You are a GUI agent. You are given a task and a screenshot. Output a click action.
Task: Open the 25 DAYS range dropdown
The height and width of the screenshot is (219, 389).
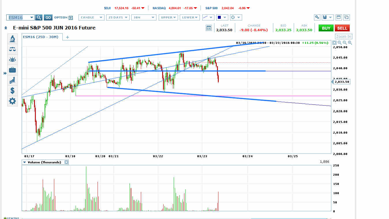117,18
